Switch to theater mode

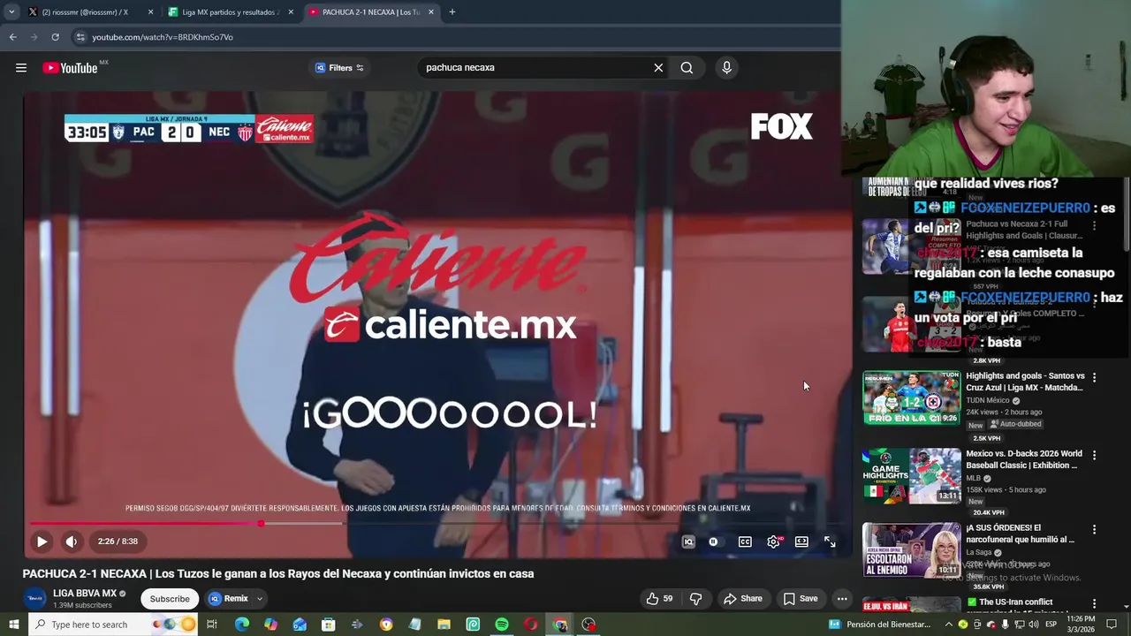click(801, 541)
